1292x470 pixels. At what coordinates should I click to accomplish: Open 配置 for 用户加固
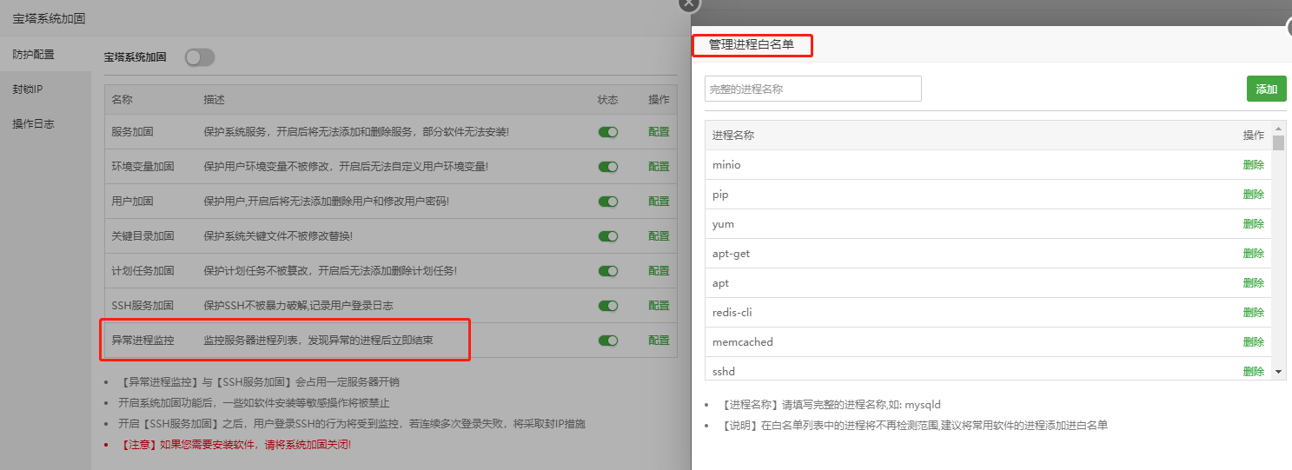(659, 202)
